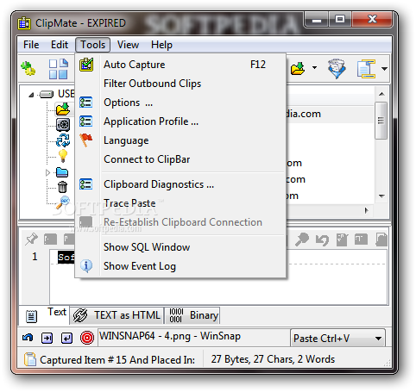Select the blue folder collection
Viewport: 416px width, 392px height.
coord(62,172)
